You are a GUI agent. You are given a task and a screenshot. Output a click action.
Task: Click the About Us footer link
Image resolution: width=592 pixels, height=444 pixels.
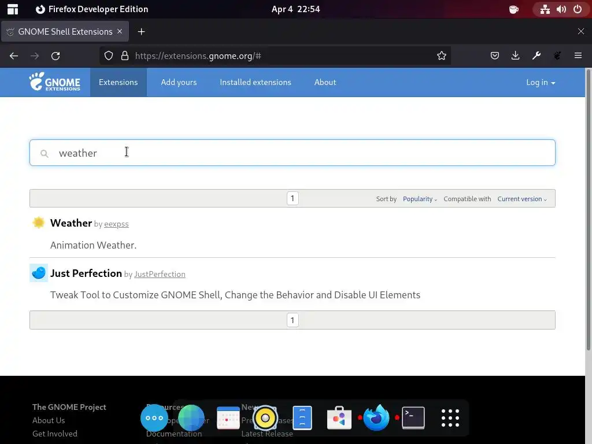pos(49,420)
